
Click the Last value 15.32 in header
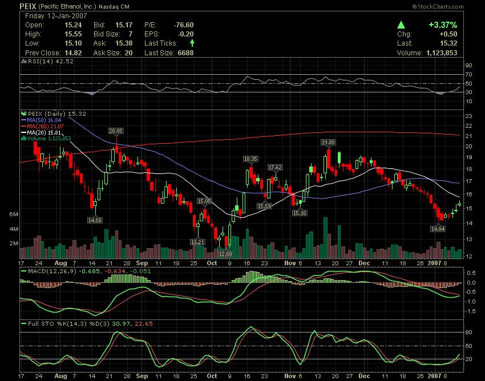click(448, 43)
